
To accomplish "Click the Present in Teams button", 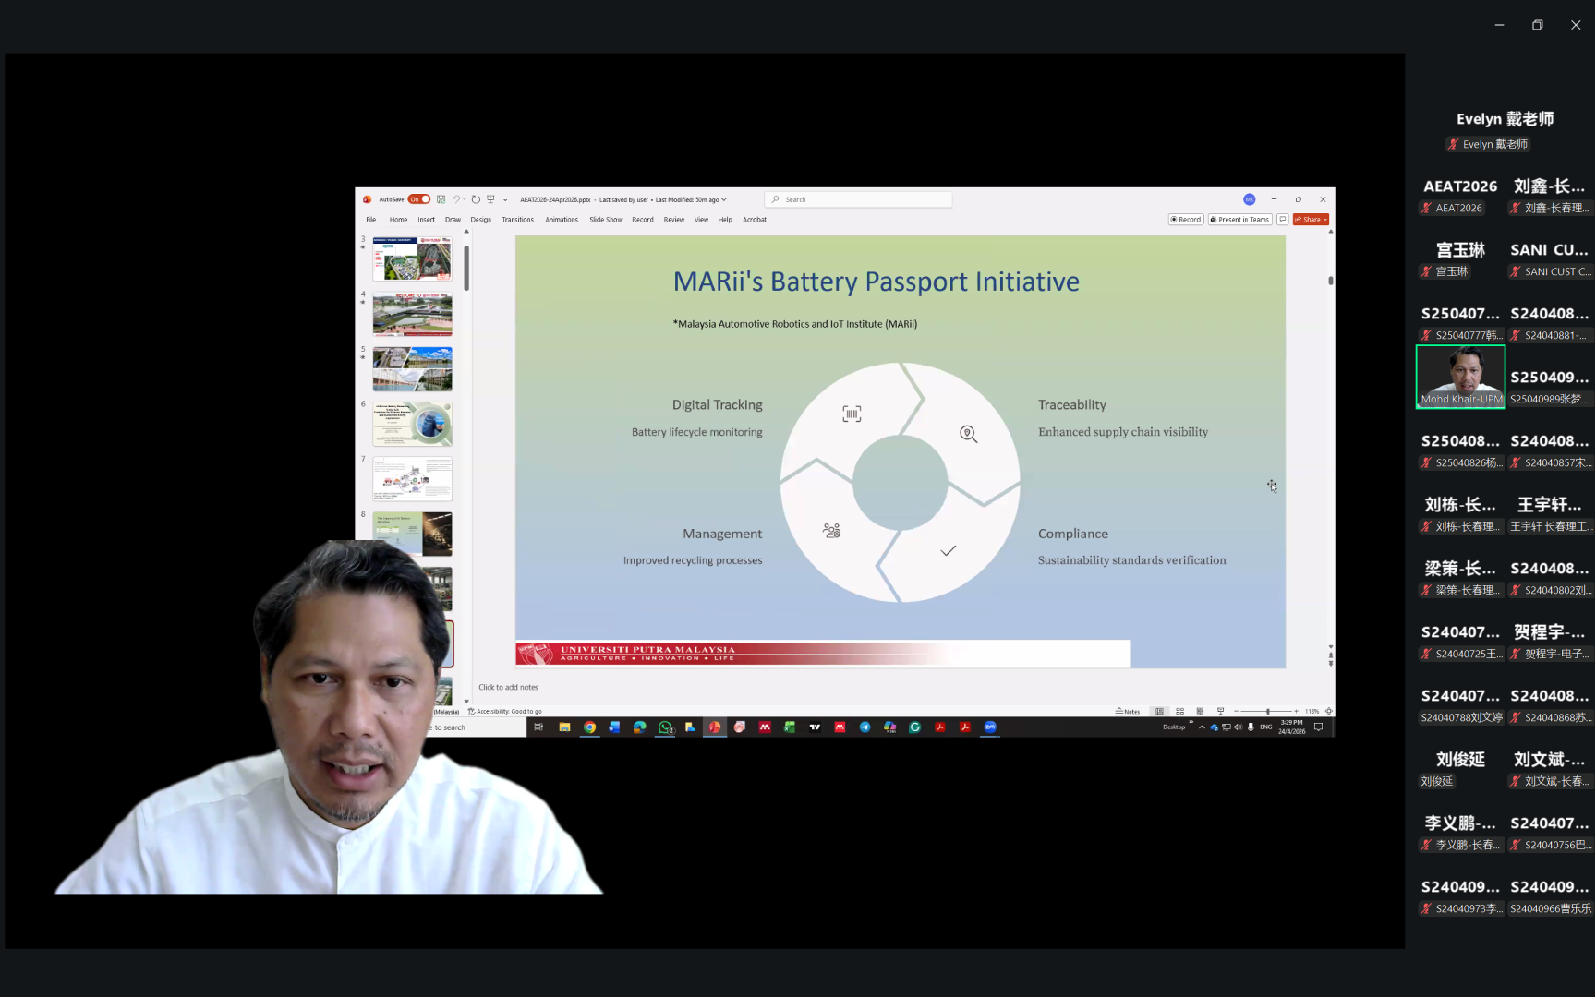I will tap(1239, 220).
